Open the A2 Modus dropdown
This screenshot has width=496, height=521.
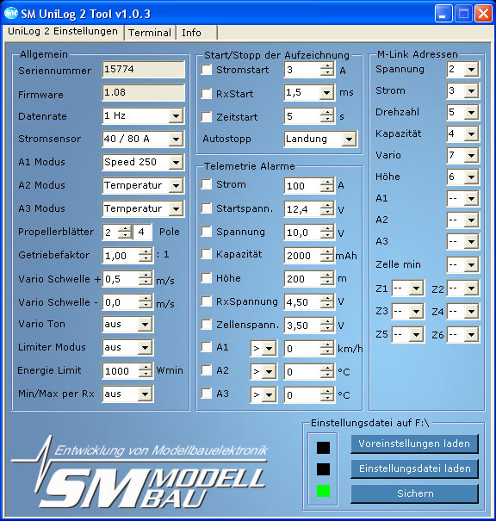pyautogui.click(x=176, y=185)
